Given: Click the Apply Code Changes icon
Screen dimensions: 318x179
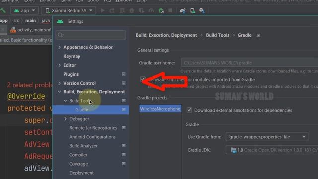Looking at the screenshot, I should (122, 10).
